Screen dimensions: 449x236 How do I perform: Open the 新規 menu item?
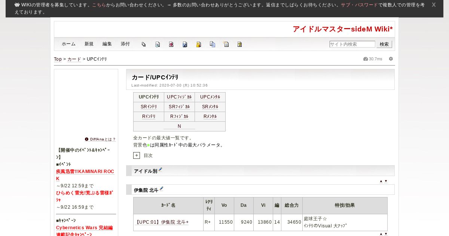click(x=89, y=44)
